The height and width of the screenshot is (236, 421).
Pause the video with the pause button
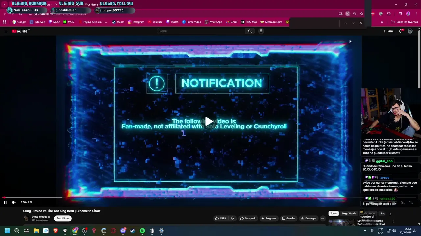tap(5, 202)
